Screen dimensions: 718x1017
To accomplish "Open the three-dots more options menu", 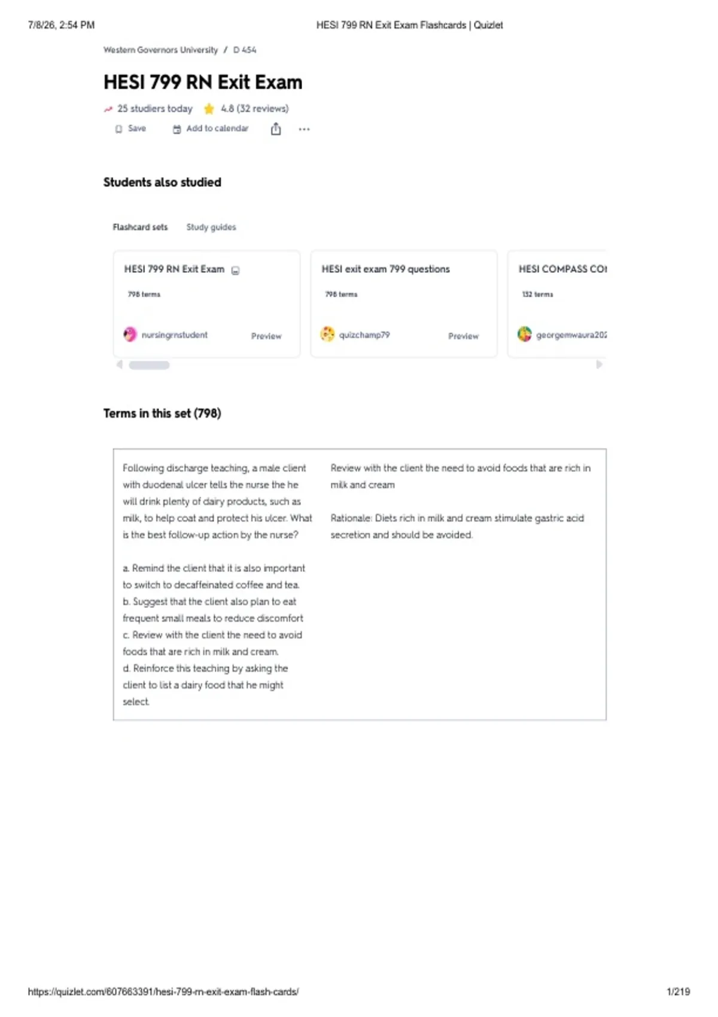I will [x=304, y=129].
